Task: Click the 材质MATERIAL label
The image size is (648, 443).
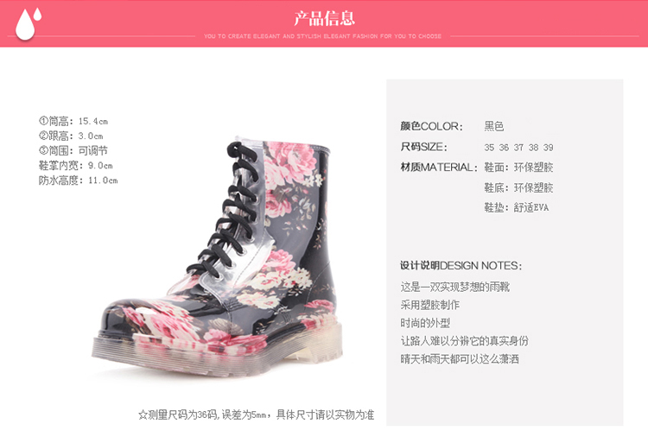Action: (x=438, y=168)
